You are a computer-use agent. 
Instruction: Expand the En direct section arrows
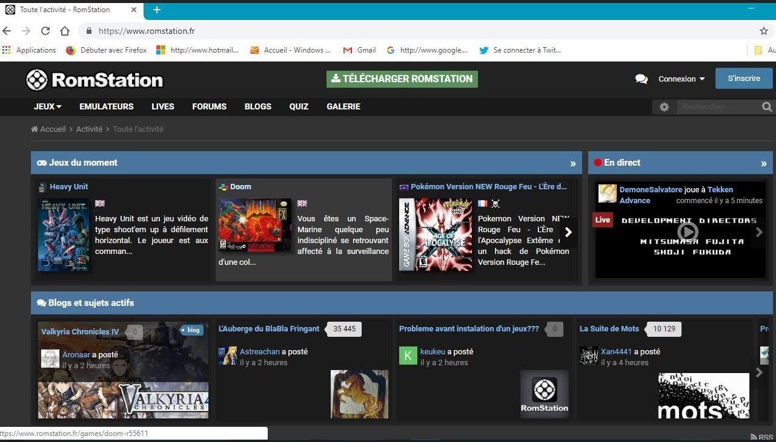pos(763,163)
